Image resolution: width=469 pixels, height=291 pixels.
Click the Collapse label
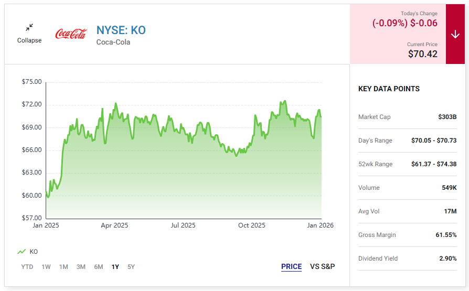click(x=29, y=40)
